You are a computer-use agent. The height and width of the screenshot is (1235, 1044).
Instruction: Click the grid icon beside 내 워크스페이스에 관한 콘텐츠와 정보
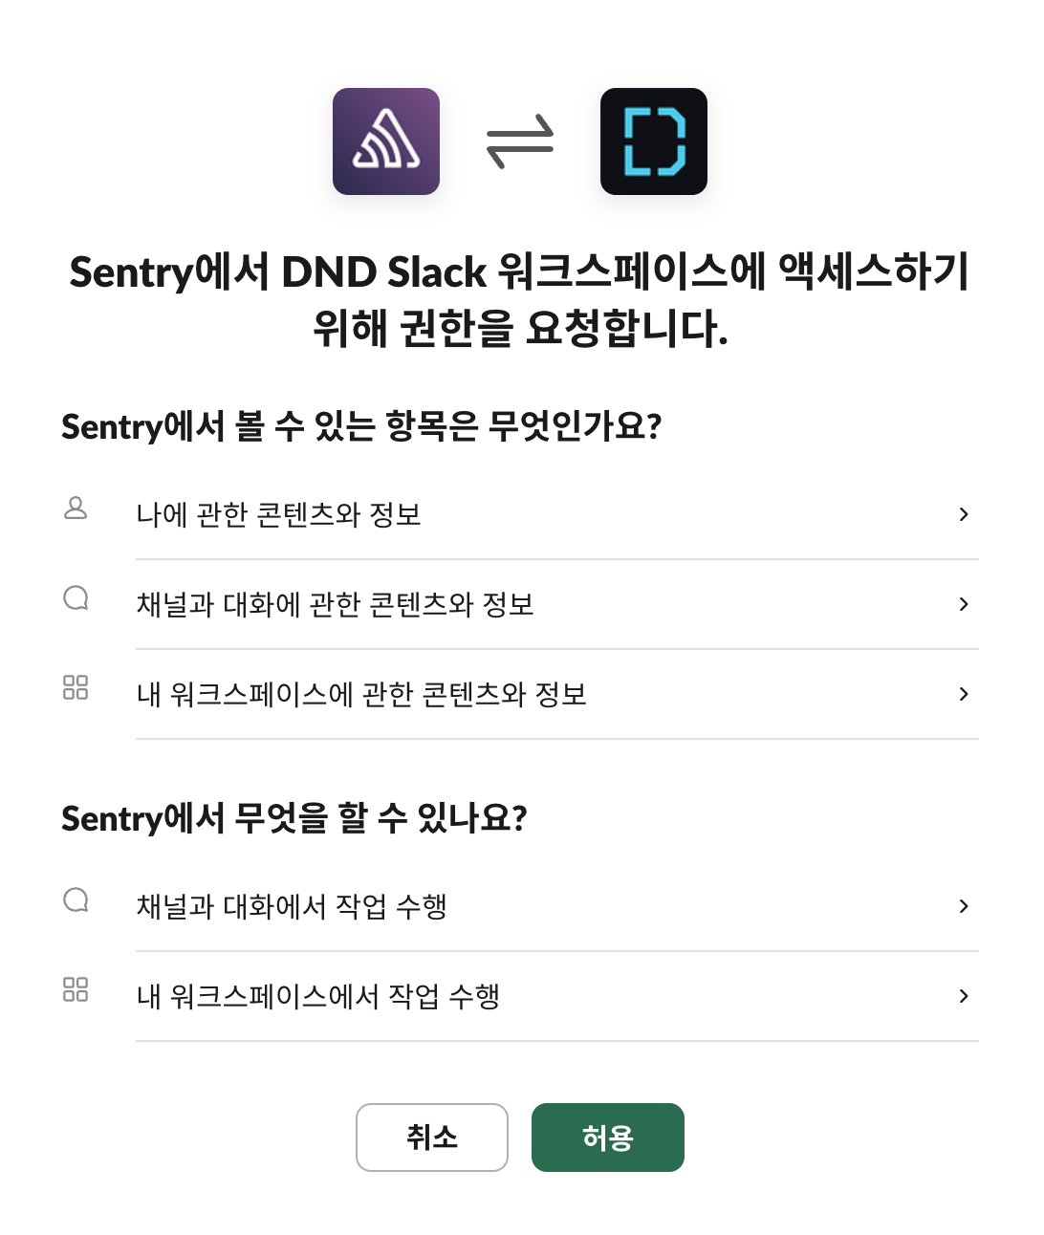coord(76,687)
